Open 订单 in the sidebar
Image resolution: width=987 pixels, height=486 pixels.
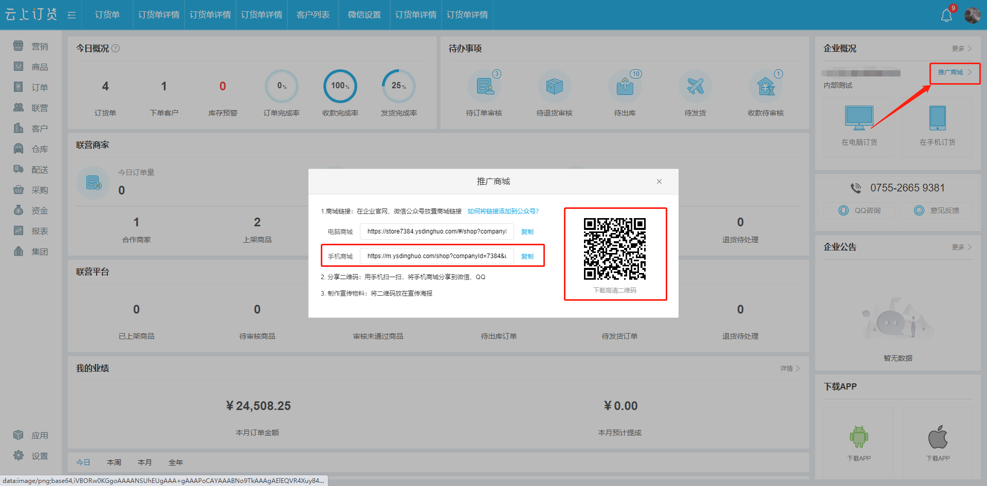31,87
